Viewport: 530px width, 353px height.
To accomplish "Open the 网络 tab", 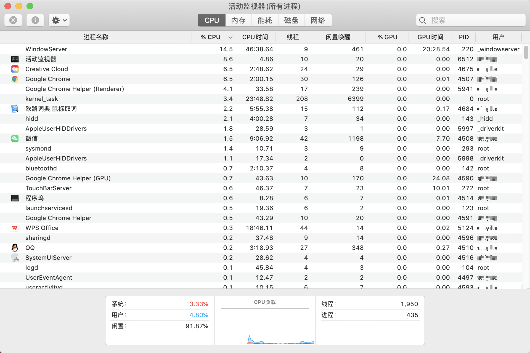I will click(318, 20).
